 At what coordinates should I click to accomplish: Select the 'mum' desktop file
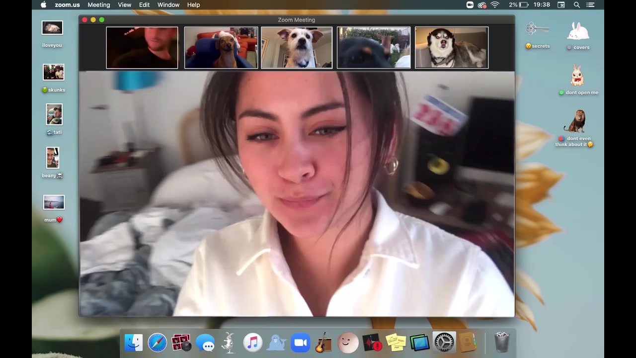click(54, 203)
